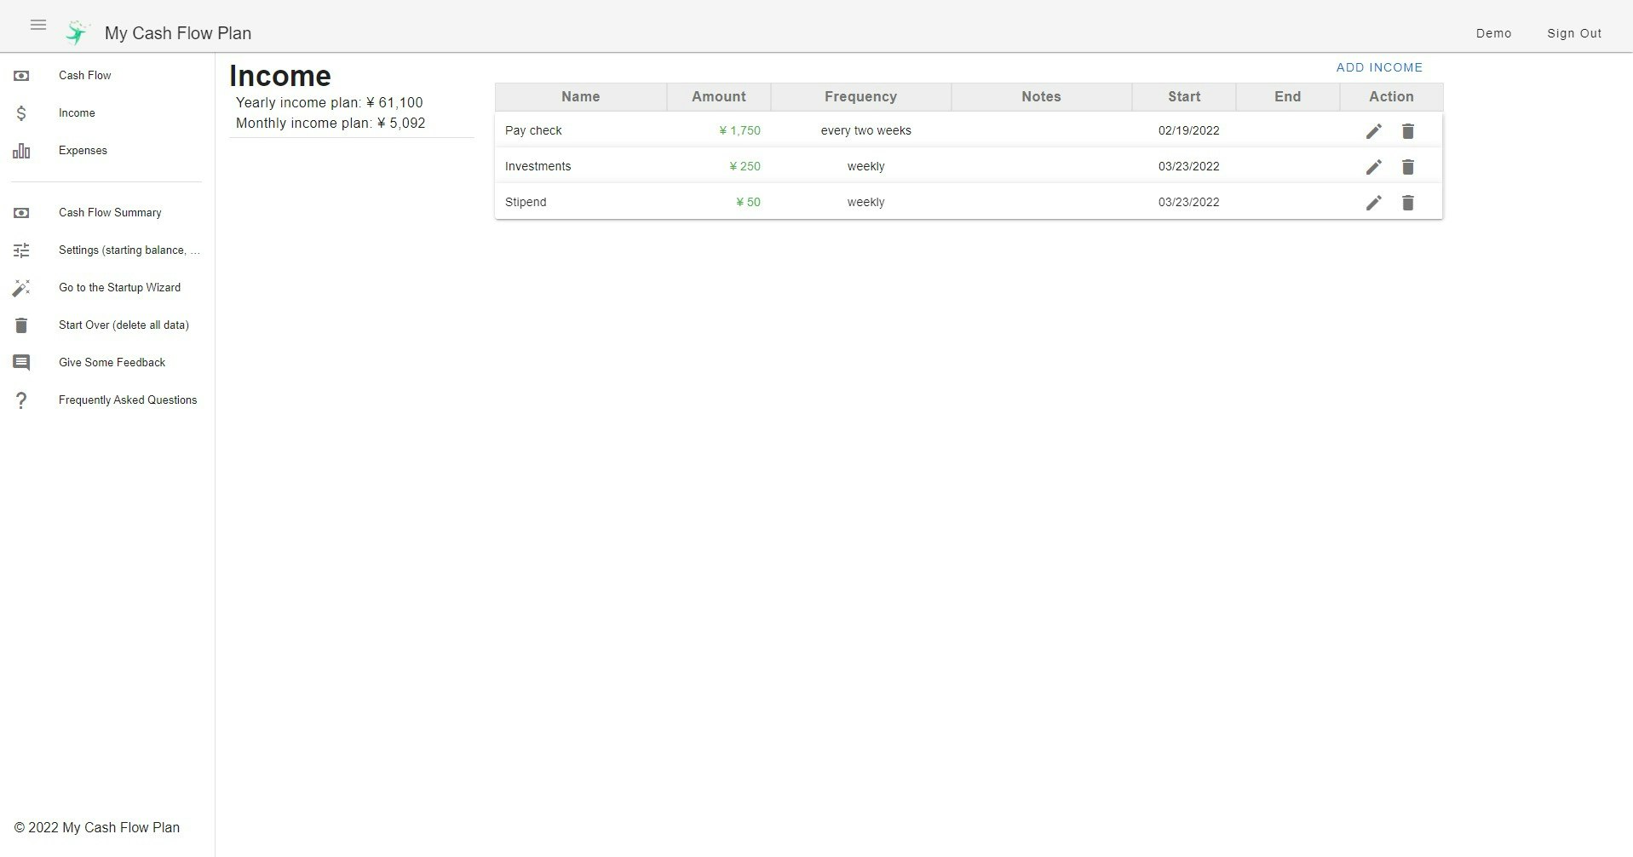
Task: Edit the Pay check income entry
Action: pos(1372,130)
